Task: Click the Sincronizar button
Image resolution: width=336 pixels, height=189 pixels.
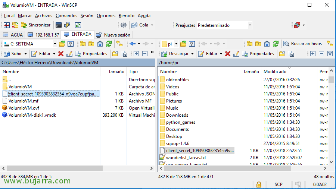Action: point(36,25)
